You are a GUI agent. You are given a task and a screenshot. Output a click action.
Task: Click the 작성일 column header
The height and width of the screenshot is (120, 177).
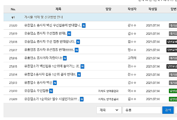[153, 9]
